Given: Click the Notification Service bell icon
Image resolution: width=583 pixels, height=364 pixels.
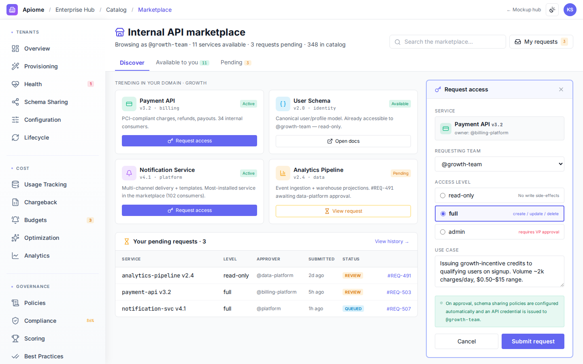Looking at the screenshot, I should [129, 173].
